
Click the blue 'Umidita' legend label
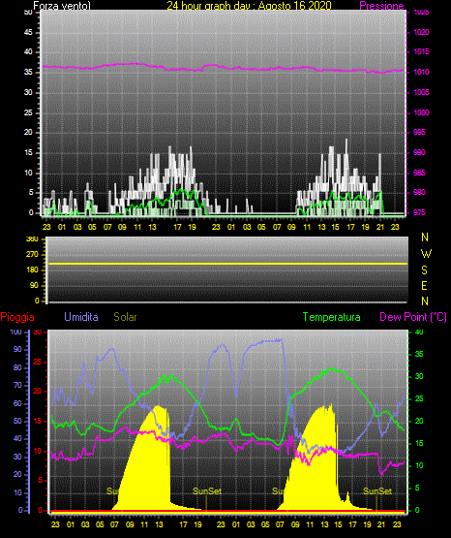coord(81,317)
